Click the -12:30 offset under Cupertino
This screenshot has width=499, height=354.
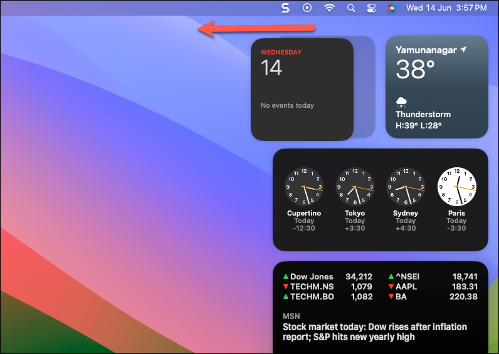tap(304, 228)
